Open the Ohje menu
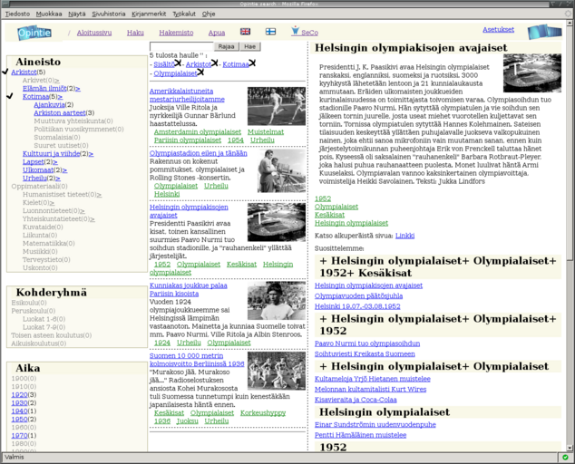 click(x=209, y=14)
